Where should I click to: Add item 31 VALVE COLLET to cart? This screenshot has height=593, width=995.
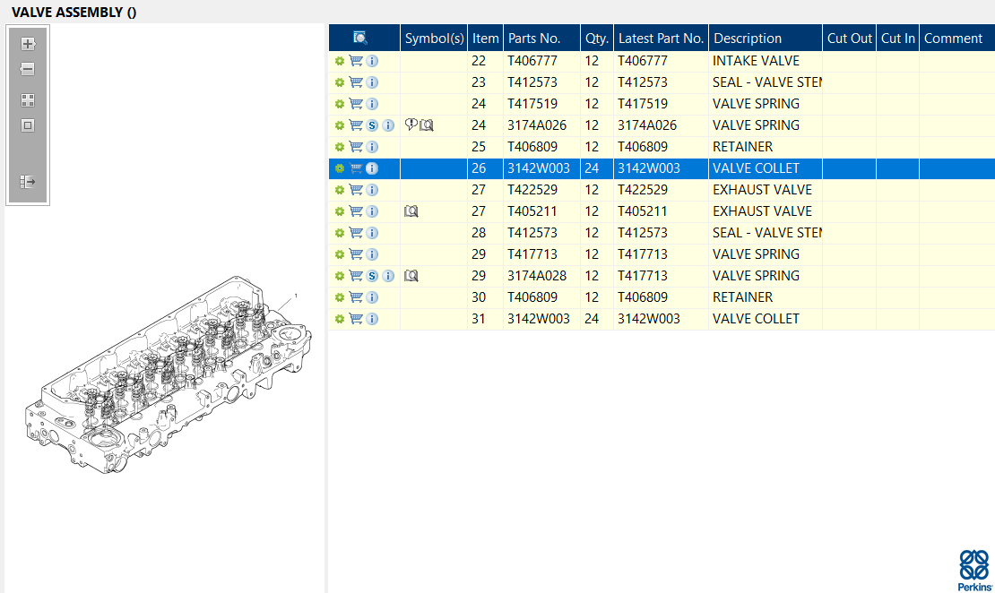[356, 319]
